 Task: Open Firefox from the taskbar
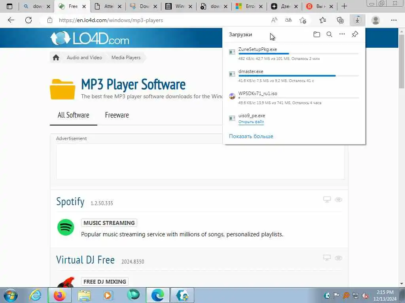pyautogui.click(x=60, y=295)
